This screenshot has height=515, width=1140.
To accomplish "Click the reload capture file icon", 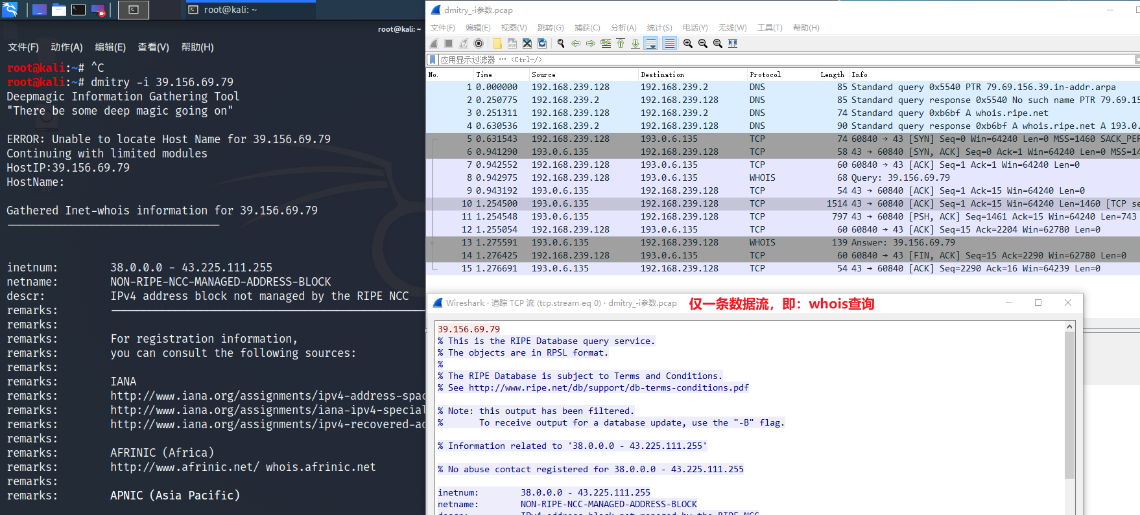I will (x=542, y=43).
